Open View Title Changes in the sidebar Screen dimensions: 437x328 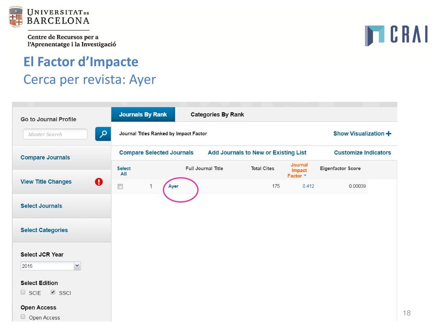pos(46,182)
